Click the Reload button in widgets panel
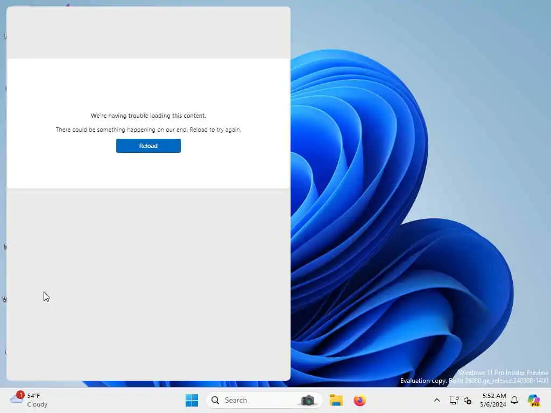 coord(149,146)
